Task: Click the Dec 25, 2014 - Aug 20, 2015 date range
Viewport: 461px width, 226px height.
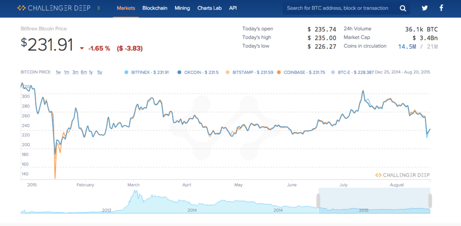Action: (403, 72)
